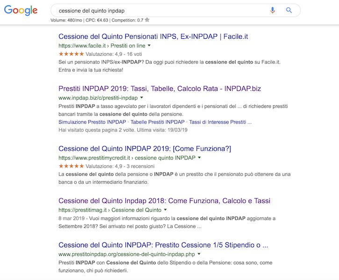Open Tabelle Prestiti INPDAP sitelink
The width and height of the screenshot is (339, 280).
coord(157,122)
